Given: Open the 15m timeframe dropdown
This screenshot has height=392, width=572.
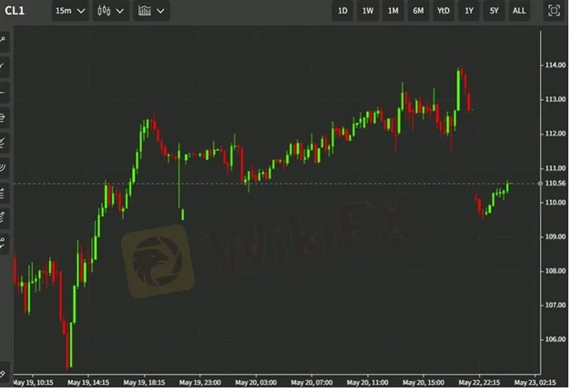Looking at the screenshot, I should click(70, 11).
